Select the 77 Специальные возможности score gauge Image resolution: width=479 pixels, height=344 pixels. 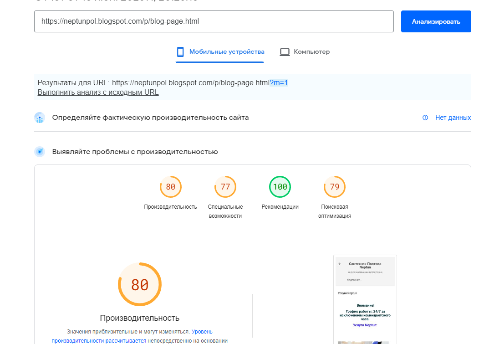tap(225, 187)
